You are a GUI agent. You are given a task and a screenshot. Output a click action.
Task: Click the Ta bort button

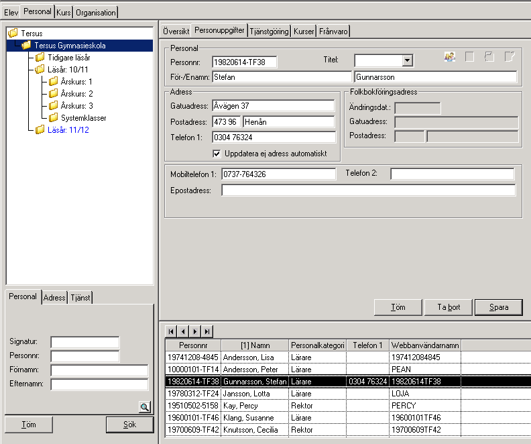point(449,307)
